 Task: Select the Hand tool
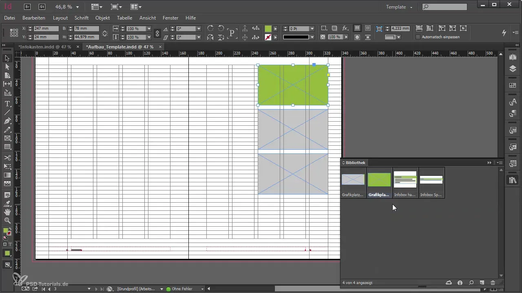click(x=7, y=212)
